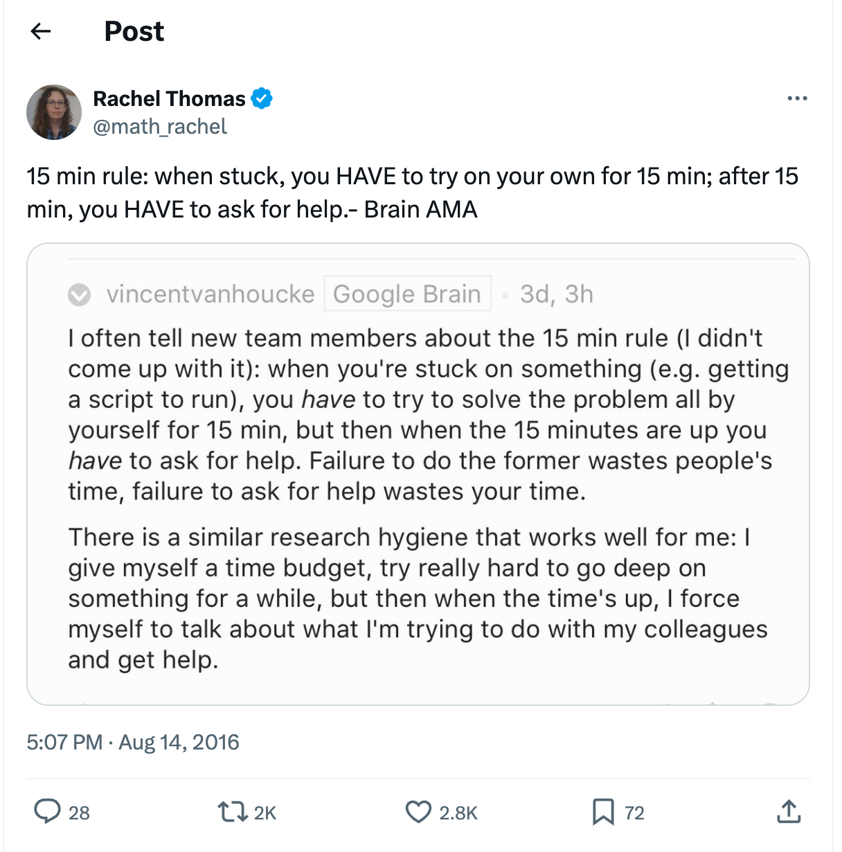
Task: Click the 28 replies count
Action: [79, 813]
